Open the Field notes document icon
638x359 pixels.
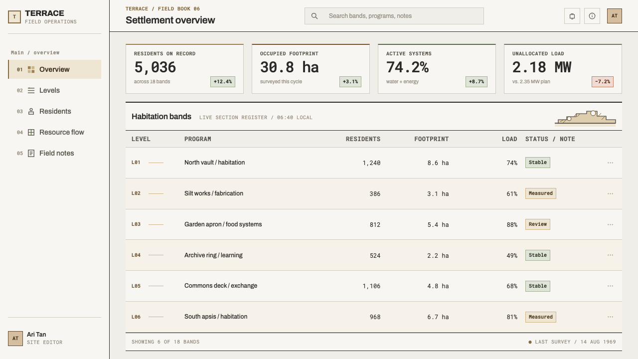(31, 153)
